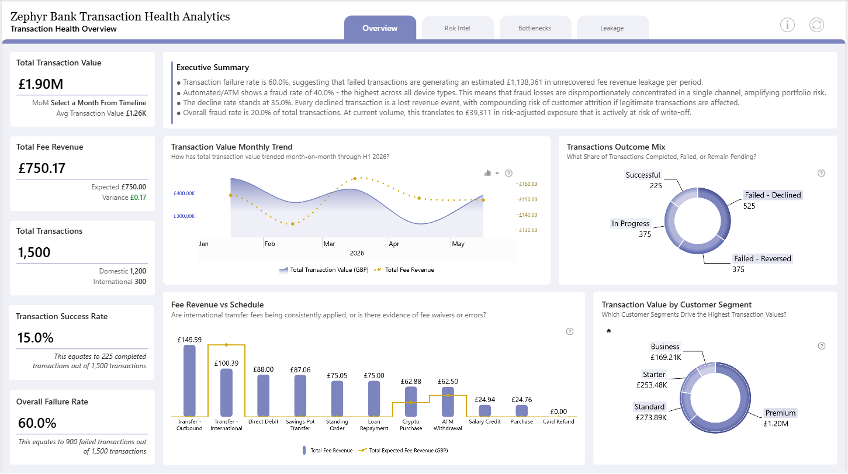Click the Mar label on the timeline axis

coord(330,244)
